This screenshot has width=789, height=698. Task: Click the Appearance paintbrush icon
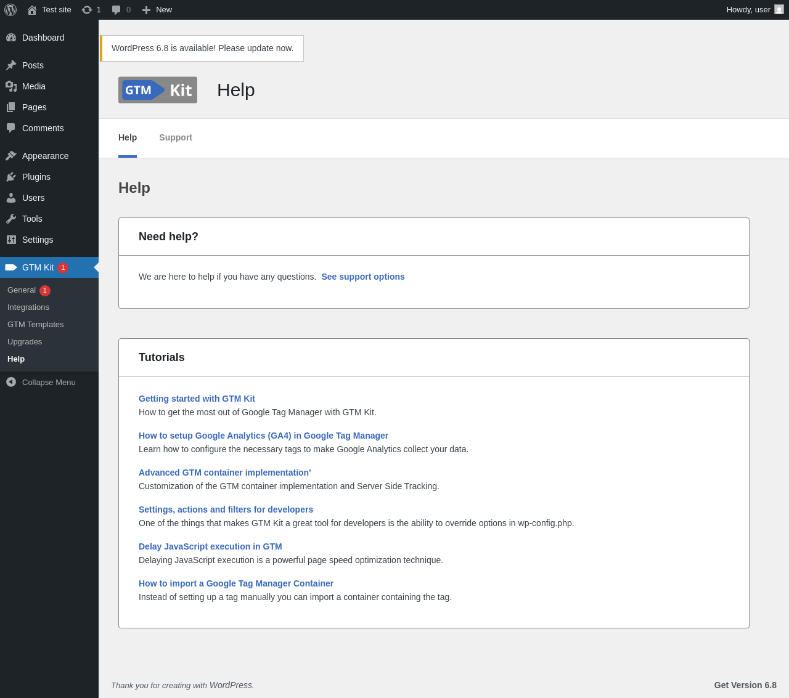point(11,156)
